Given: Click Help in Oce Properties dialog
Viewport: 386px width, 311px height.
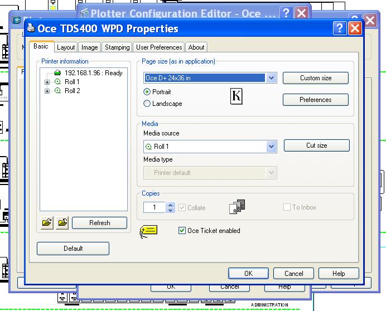Looking at the screenshot, I should coord(339,273).
